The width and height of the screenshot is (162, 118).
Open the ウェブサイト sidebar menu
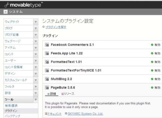click(18, 22)
